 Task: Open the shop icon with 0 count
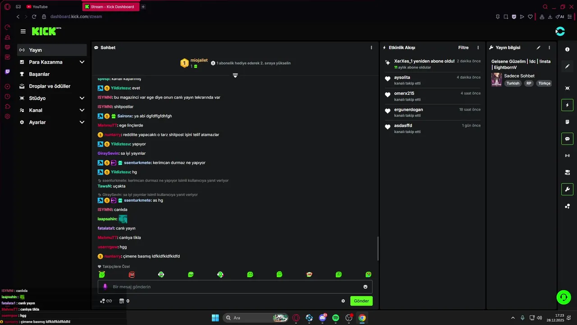(124, 301)
